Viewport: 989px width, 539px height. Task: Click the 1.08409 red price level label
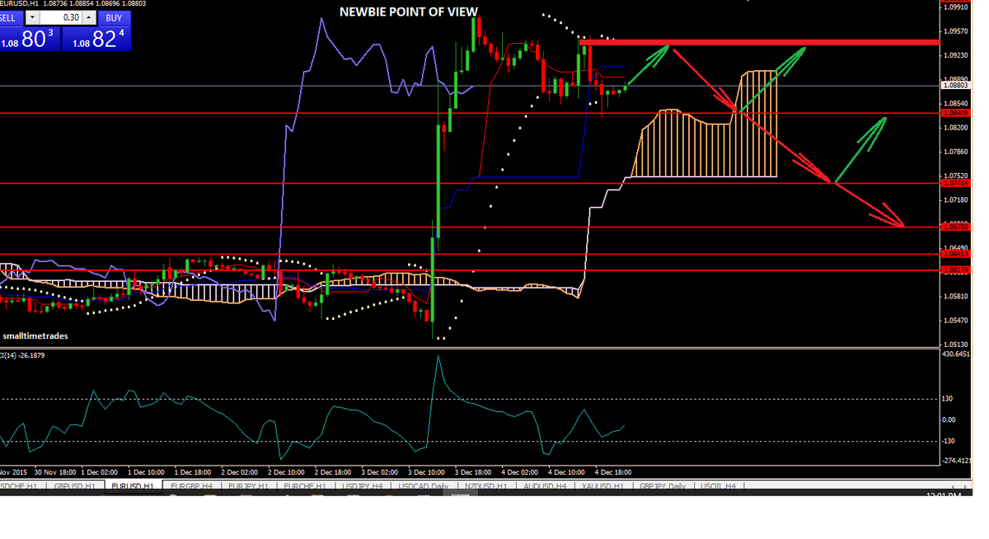[955, 113]
